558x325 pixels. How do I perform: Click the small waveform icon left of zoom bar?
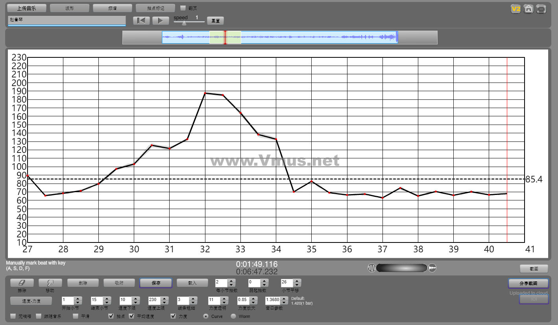(372, 268)
